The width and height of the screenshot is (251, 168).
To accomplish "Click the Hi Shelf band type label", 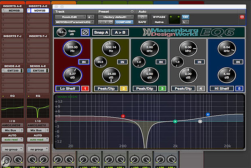I will tap(222, 88).
